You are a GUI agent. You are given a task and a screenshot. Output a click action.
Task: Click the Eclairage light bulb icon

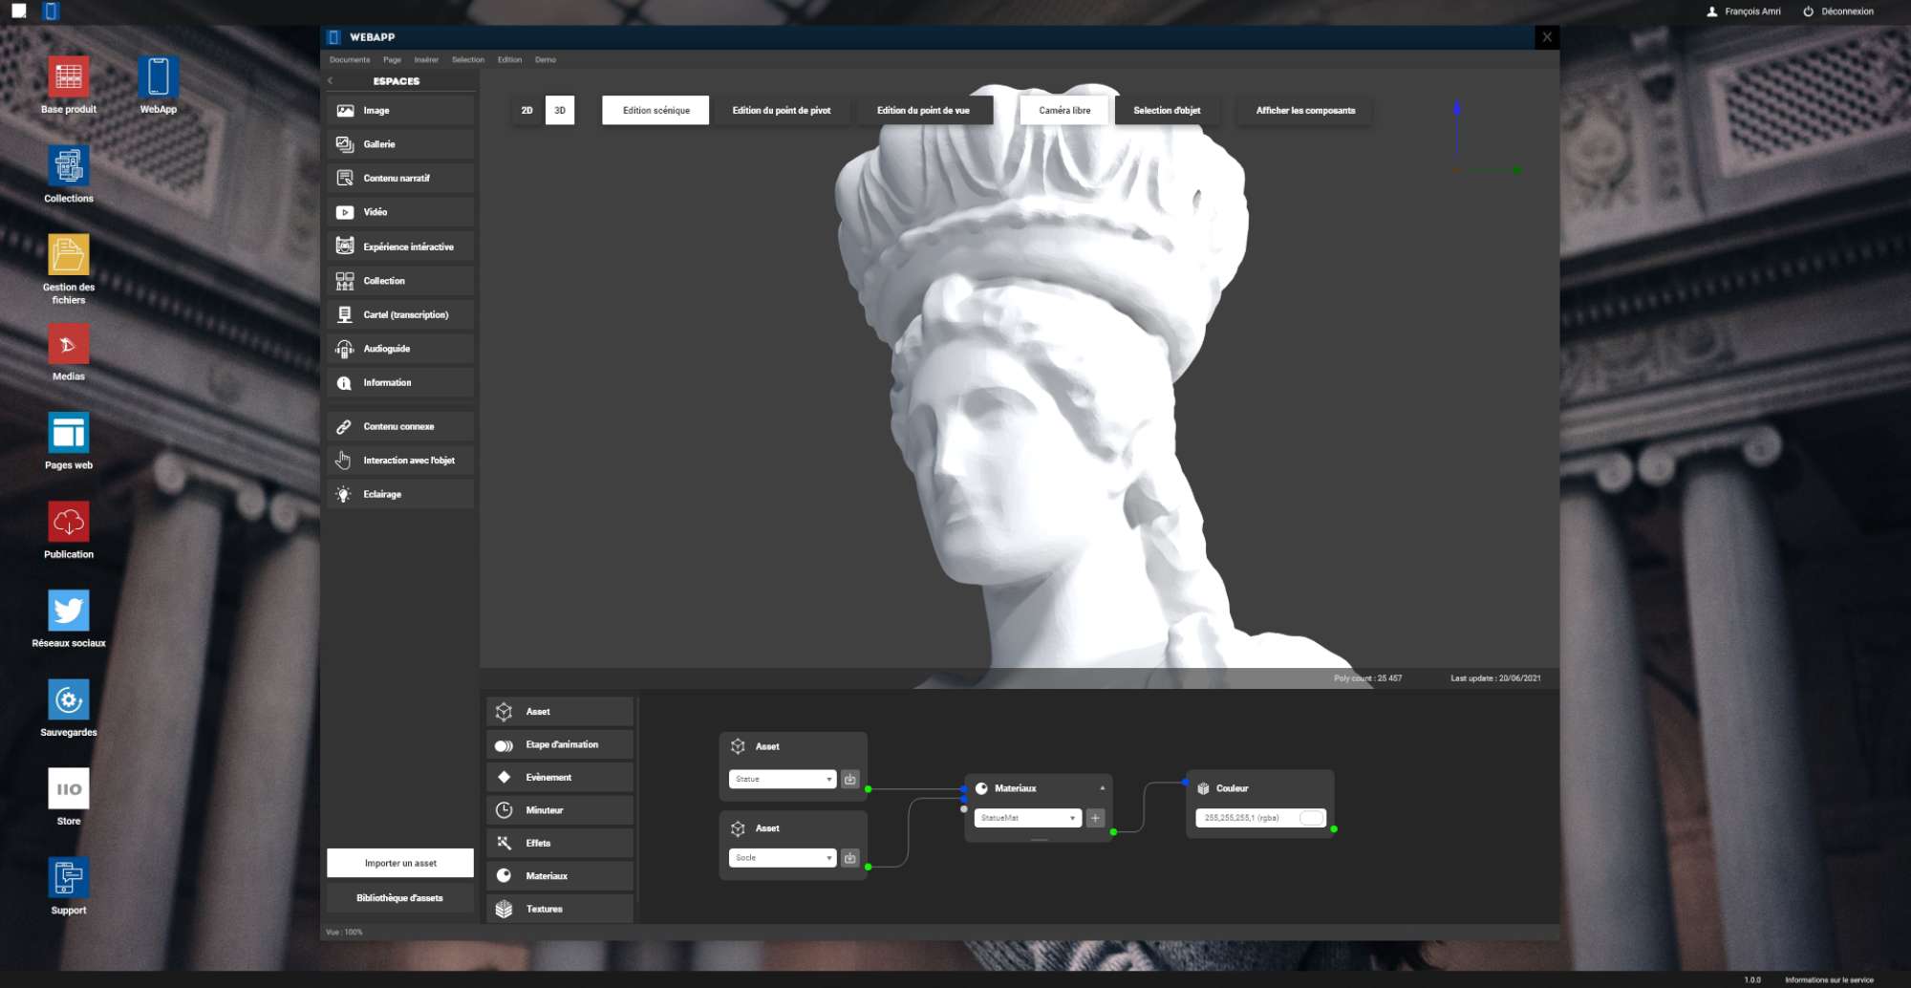coord(344,494)
